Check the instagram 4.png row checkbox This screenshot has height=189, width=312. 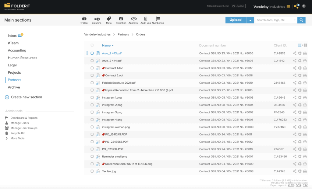point(92,120)
